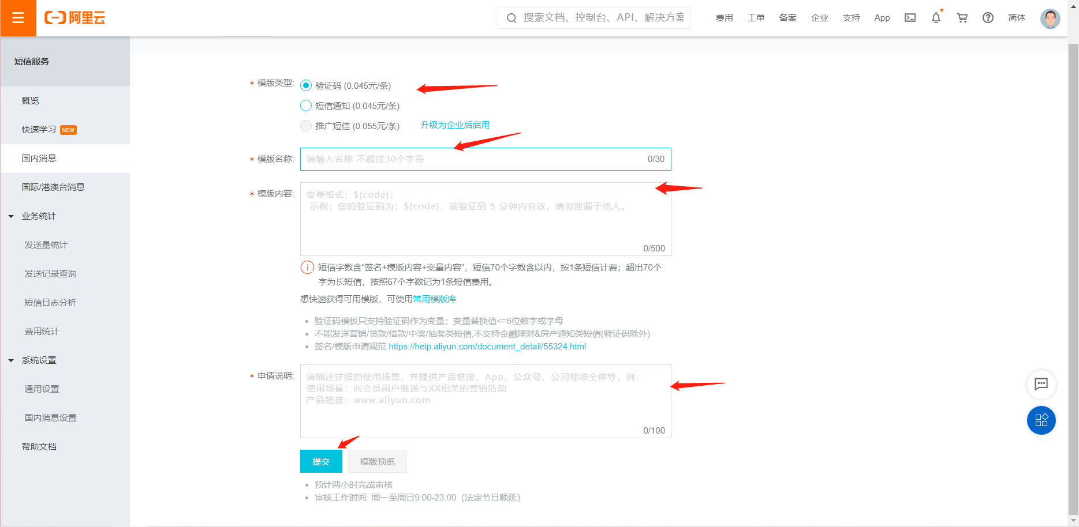Open the help question mark icon
1079x527 pixels.
point(988,18)
